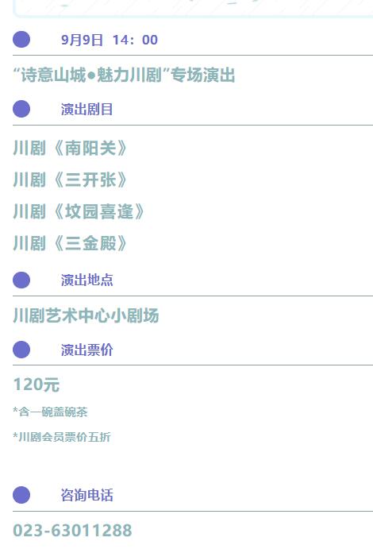Click the 咨询电话 section heading
The height and width of the screenshot is (549, 373).
point(87,495)
